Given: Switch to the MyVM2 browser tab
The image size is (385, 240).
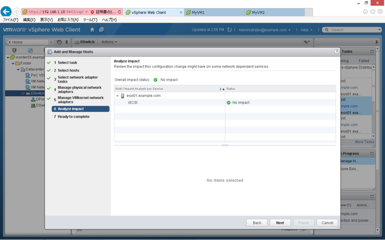Looking at the screenshot, I should pyautogui.click(x=274, y=12).
